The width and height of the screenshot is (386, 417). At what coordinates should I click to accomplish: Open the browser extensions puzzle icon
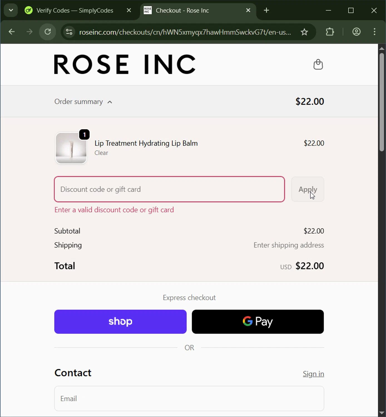330,32
